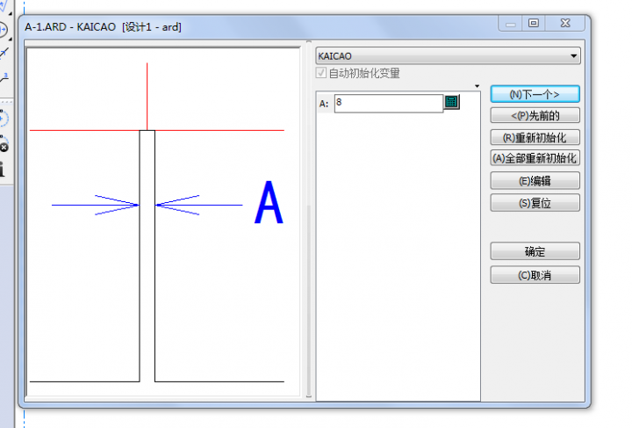Image resolution: width=632 pixels, height=428 pixels.
Task: Select the polyline tool marked with 3
Action: pos(4,77)
